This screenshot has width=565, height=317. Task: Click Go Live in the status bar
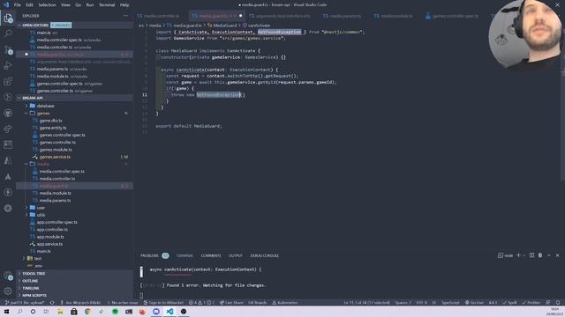[475, 303]
